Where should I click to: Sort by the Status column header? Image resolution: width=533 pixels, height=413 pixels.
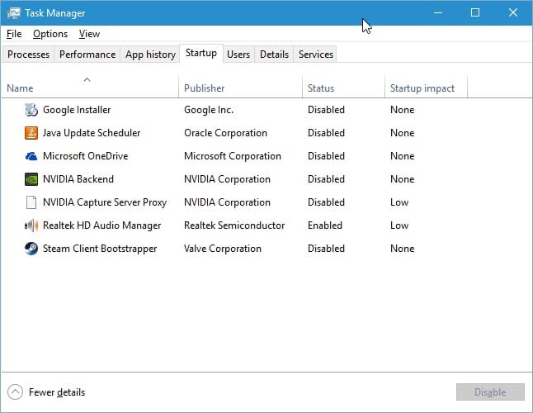point(343,88)
